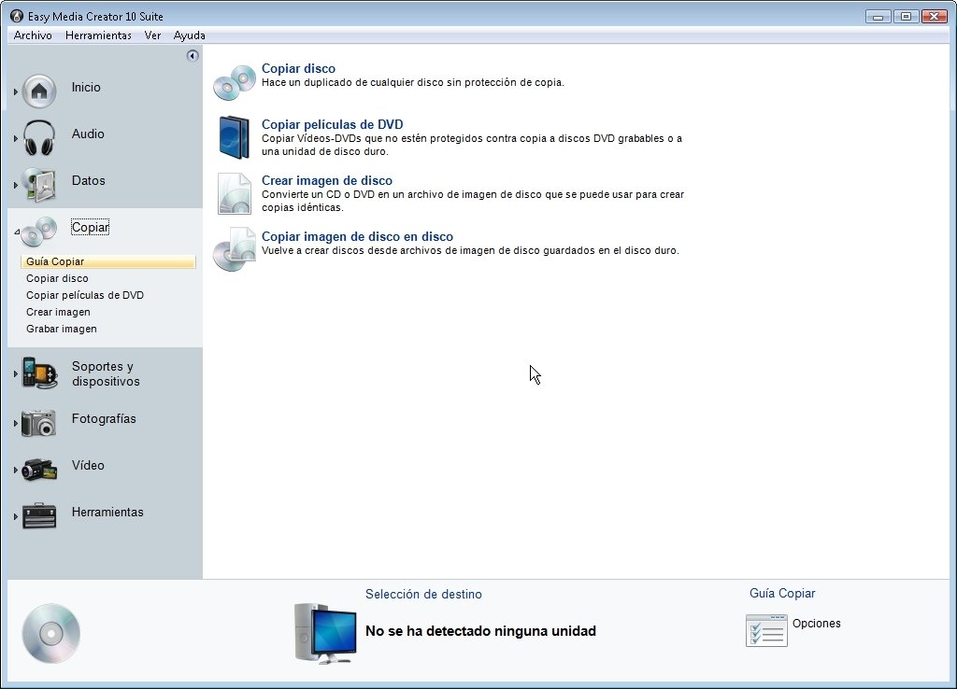Click the Opciones checklist icon
This screenshot has width=957, height=689.
point(766,630)
